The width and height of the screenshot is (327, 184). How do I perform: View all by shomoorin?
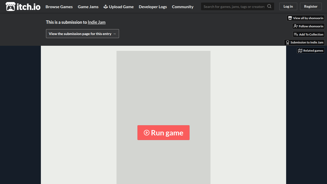tap(306, 18)
